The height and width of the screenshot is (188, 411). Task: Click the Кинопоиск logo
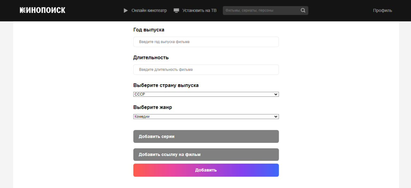pyautogui.click(x=42, y=10)
